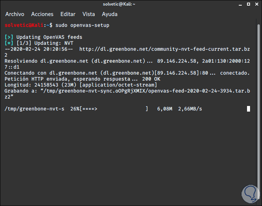This screenshot has width=262, height=206.
Task: Open the Archivo menu
Action: click(x=15, y=14)
